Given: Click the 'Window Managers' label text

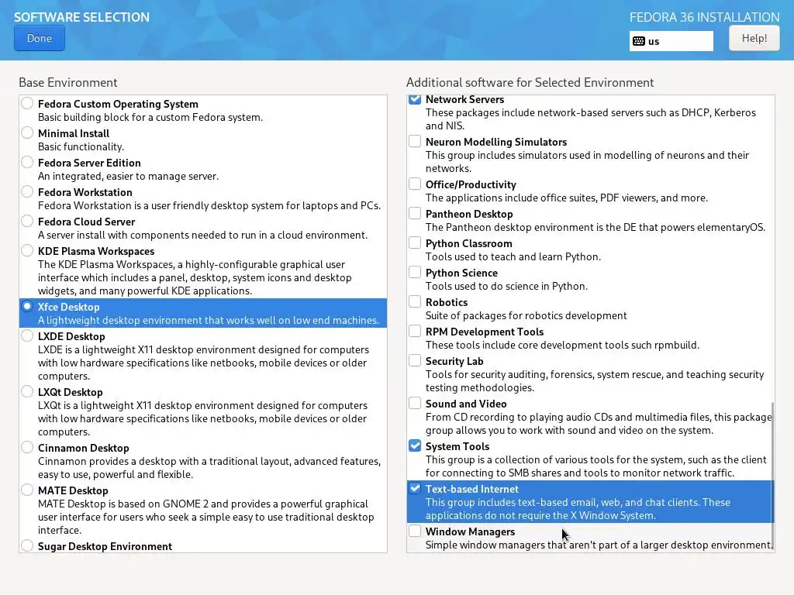Looking at the screenshot, I should click(470, 531).
